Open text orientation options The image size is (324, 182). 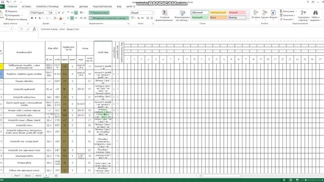click(82, 13)
